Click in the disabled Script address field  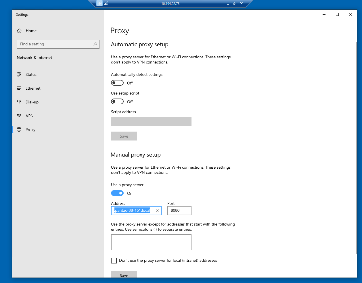(151, 121)
